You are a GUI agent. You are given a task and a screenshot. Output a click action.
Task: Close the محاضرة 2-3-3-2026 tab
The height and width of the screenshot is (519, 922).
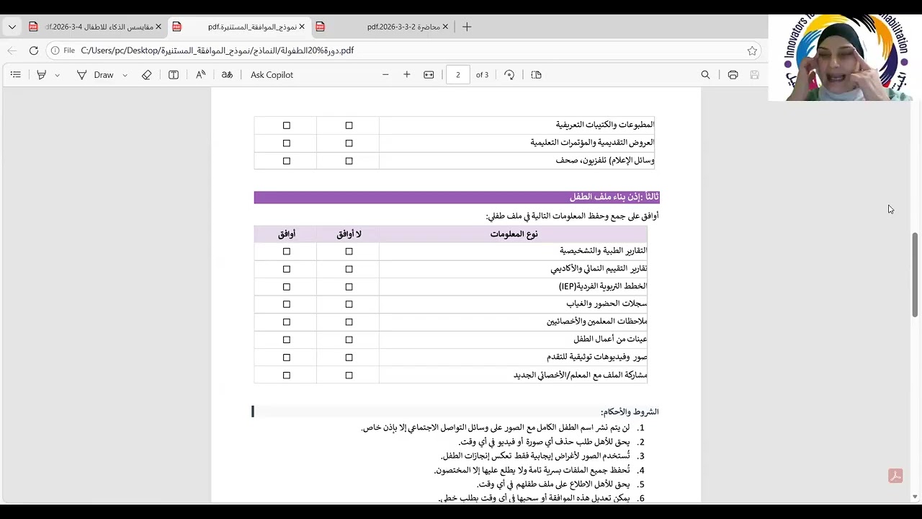tap(445, 27)
